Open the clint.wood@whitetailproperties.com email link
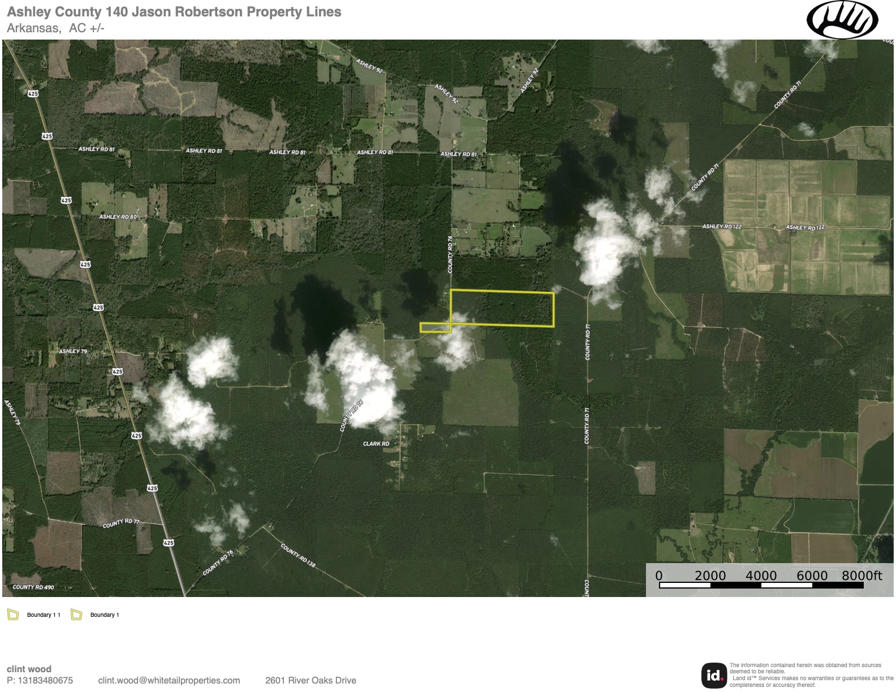The width and height of the screenshot is (896, 692). (169, 680)
